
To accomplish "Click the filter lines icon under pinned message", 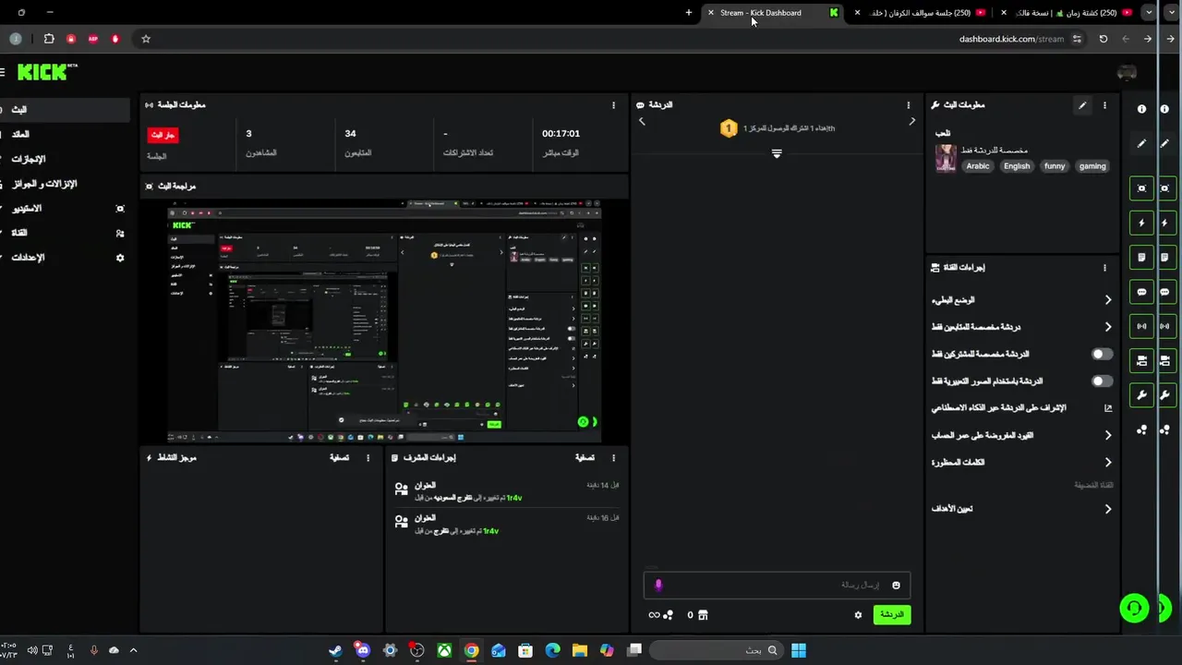I will [x=777, y=153].
